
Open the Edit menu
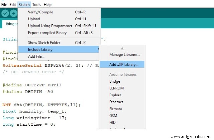[13, 5]
